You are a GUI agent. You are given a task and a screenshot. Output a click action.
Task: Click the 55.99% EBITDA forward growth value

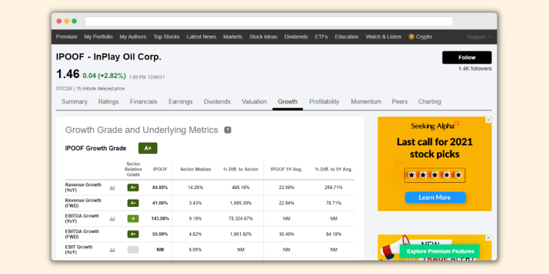160,234
